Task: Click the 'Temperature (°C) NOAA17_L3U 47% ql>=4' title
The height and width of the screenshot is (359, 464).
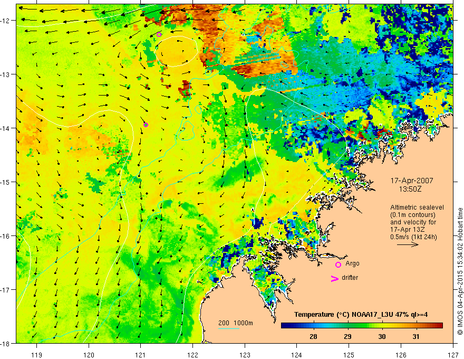Action: point(361,315)
